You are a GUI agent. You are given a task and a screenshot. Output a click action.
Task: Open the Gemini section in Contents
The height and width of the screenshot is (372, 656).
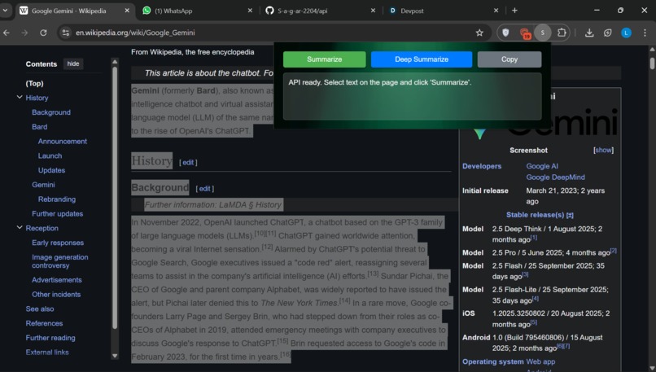click(43, 185)
